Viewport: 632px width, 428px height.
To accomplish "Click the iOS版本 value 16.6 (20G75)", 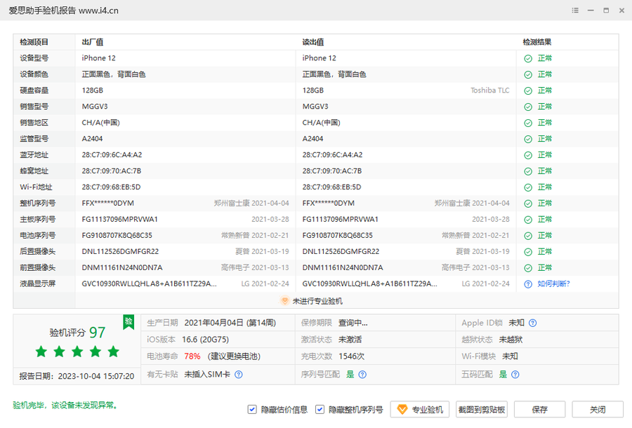I will [205, 340].
